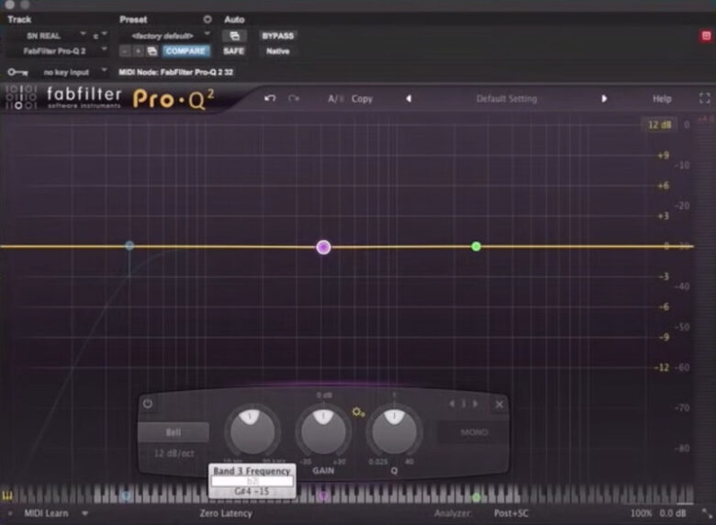The image size is (716, 525).
Task: Open Analyzer Post+SC settings
Action: pos(510,513)
